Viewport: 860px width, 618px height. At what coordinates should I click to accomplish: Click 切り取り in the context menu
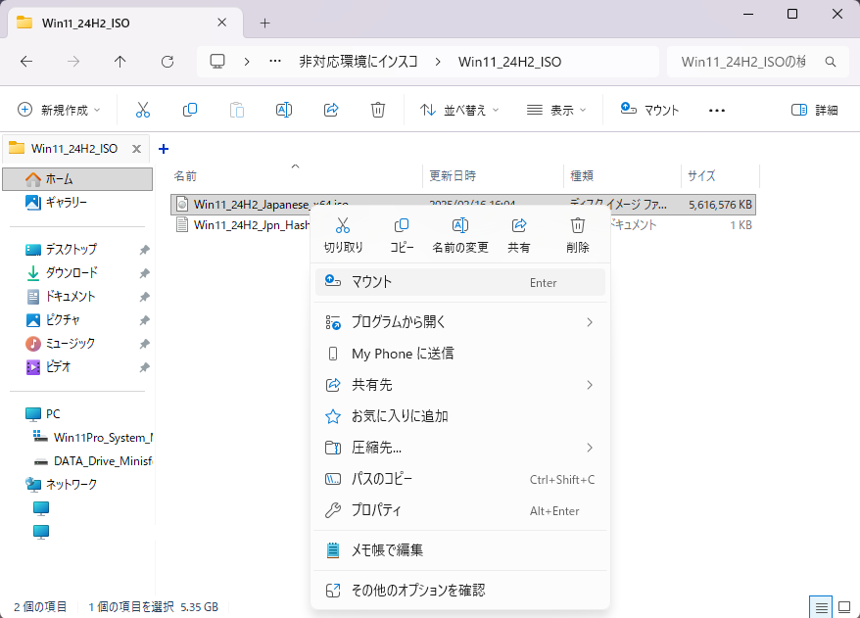click(x=344, y=235)
